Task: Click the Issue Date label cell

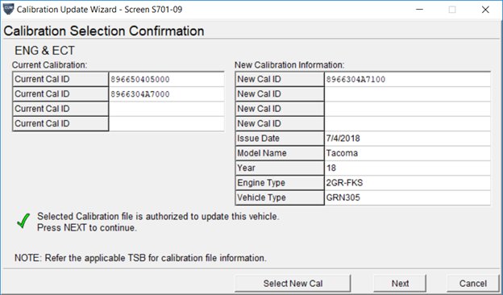Action: pyautogui.click(x=280, y=138)
